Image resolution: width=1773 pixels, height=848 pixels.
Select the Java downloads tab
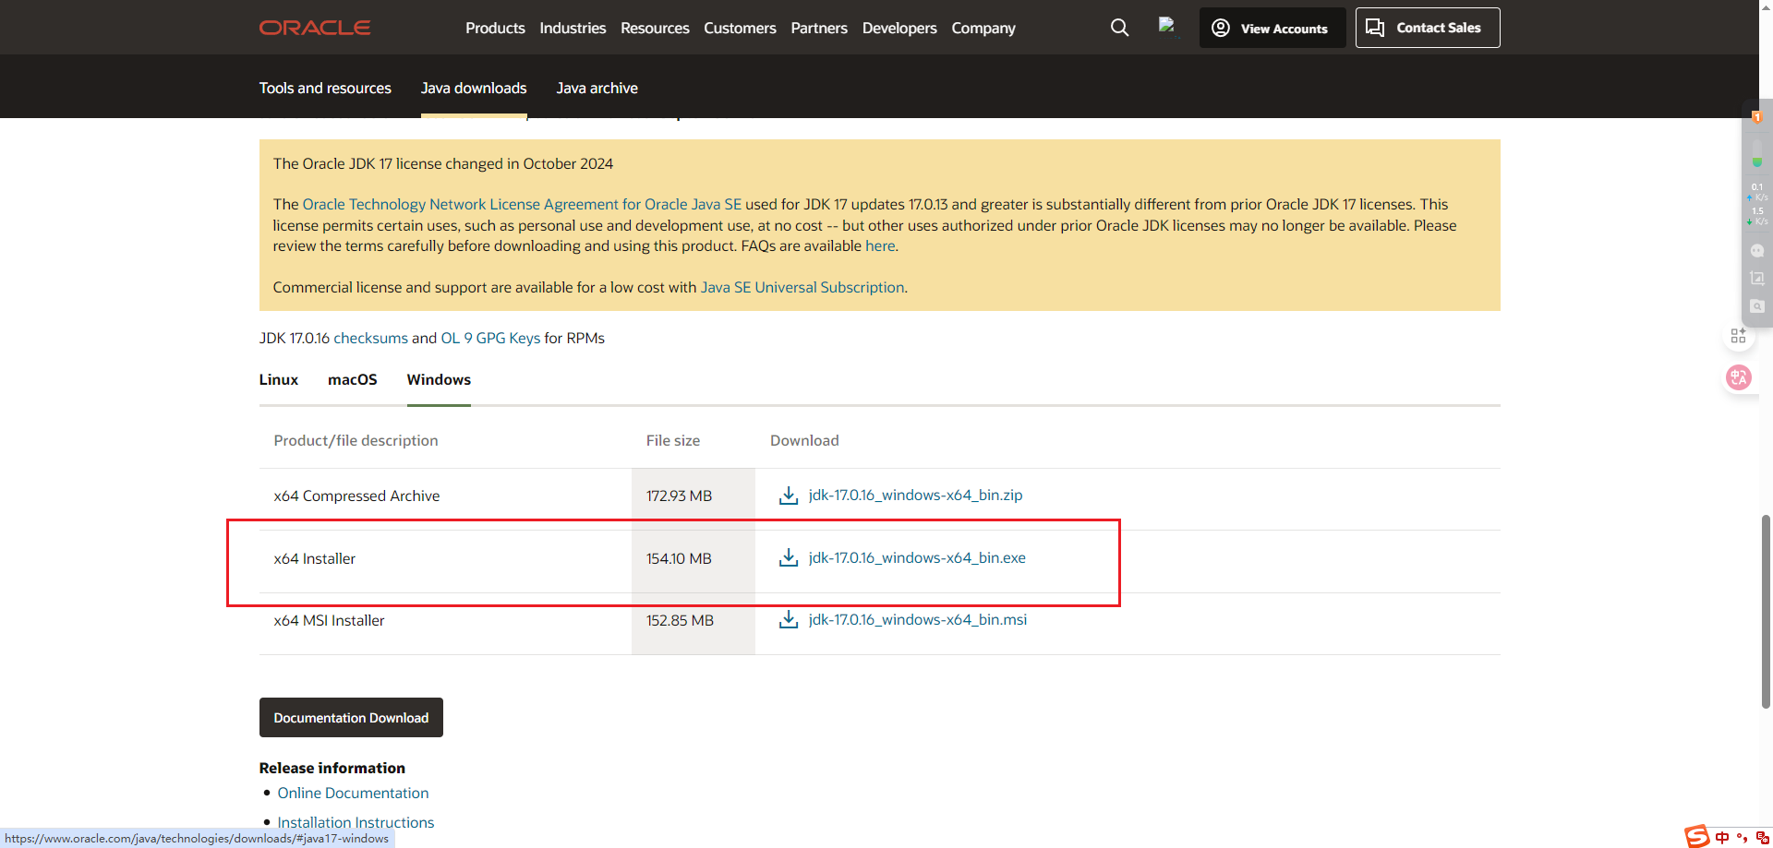(x=474, y=88)
